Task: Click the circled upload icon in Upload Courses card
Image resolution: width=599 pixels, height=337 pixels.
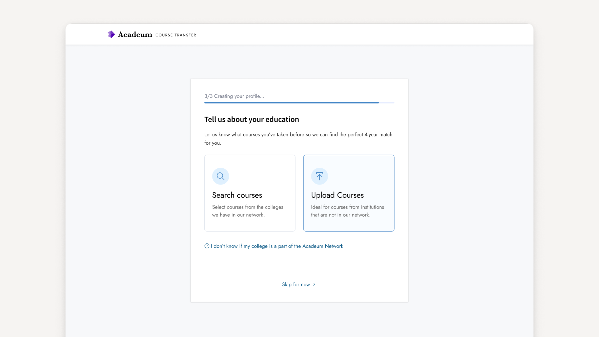Action: click(319, 176)
